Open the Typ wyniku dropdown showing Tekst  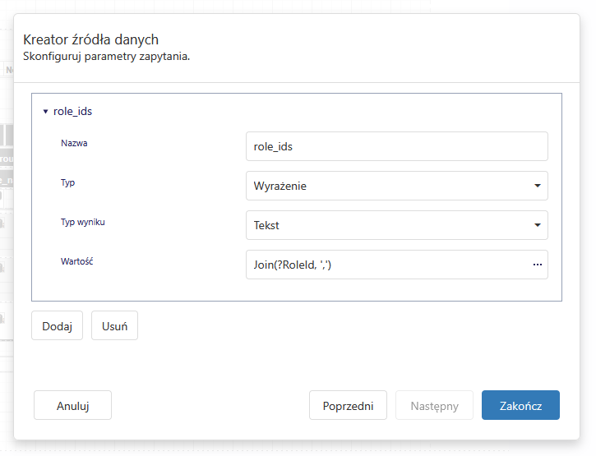[x=386, y=225]
